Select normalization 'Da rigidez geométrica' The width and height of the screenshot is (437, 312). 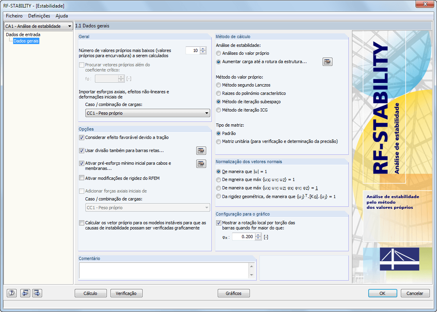pyautogui.click(x=219, y=196)
